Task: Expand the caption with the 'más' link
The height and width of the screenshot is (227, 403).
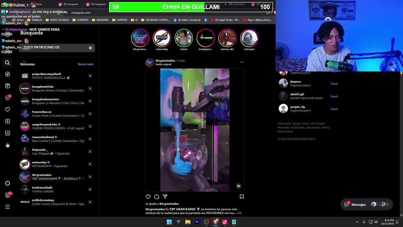Action: tap(239, 213)
